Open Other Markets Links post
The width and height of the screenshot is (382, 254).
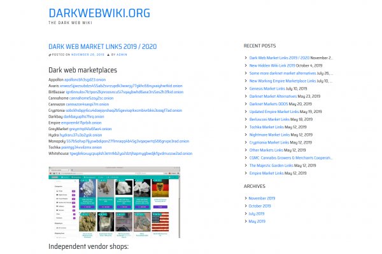tap(266, 150)
